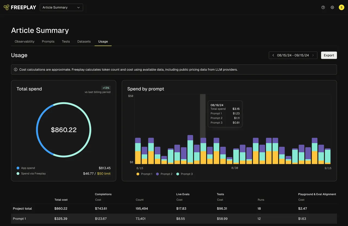Toggle Prompt 3 series in chart legend
Image resolution: width=348 pixels, height=226 pixels.
click(184, 174)
